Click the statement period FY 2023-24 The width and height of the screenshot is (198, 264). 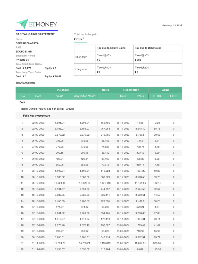[22, 60]
